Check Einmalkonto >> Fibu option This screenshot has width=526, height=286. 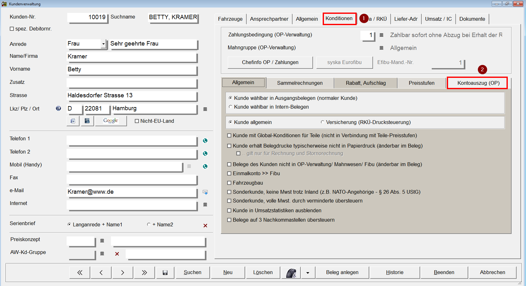[x=229, y=173]
